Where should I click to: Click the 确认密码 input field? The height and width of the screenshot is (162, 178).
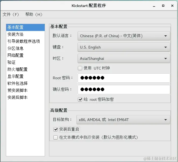click(124, 89)
